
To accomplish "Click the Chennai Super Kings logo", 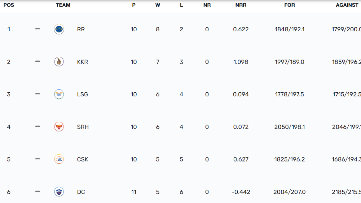I will [x=59, y=159].
